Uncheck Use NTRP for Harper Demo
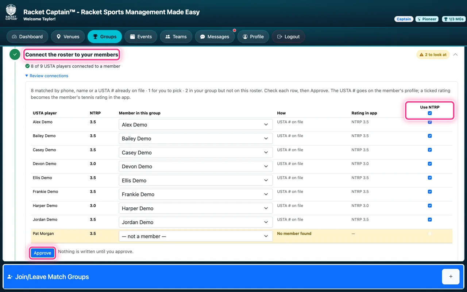This screenshot has width=467, height=292. (x=430, y=206)
